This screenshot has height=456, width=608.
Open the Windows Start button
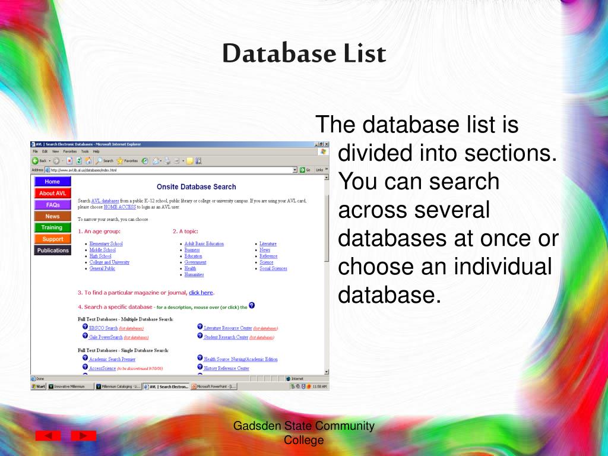(39, 387)
